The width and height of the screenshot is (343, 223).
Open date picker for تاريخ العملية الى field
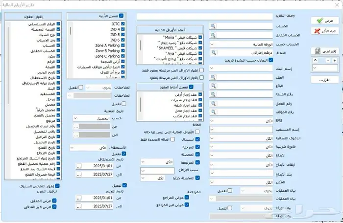pos(76,135)
